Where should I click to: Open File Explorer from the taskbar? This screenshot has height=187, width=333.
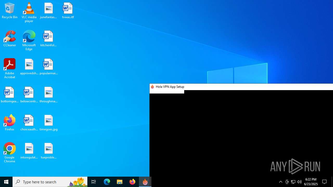point(120,182)
